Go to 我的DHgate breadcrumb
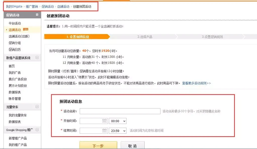The width and height of the screenshot is (257, 149). point(14,7)
